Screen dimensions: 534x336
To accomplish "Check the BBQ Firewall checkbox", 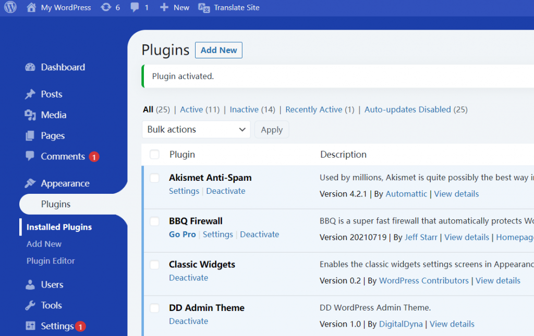I will coord(154,221).
